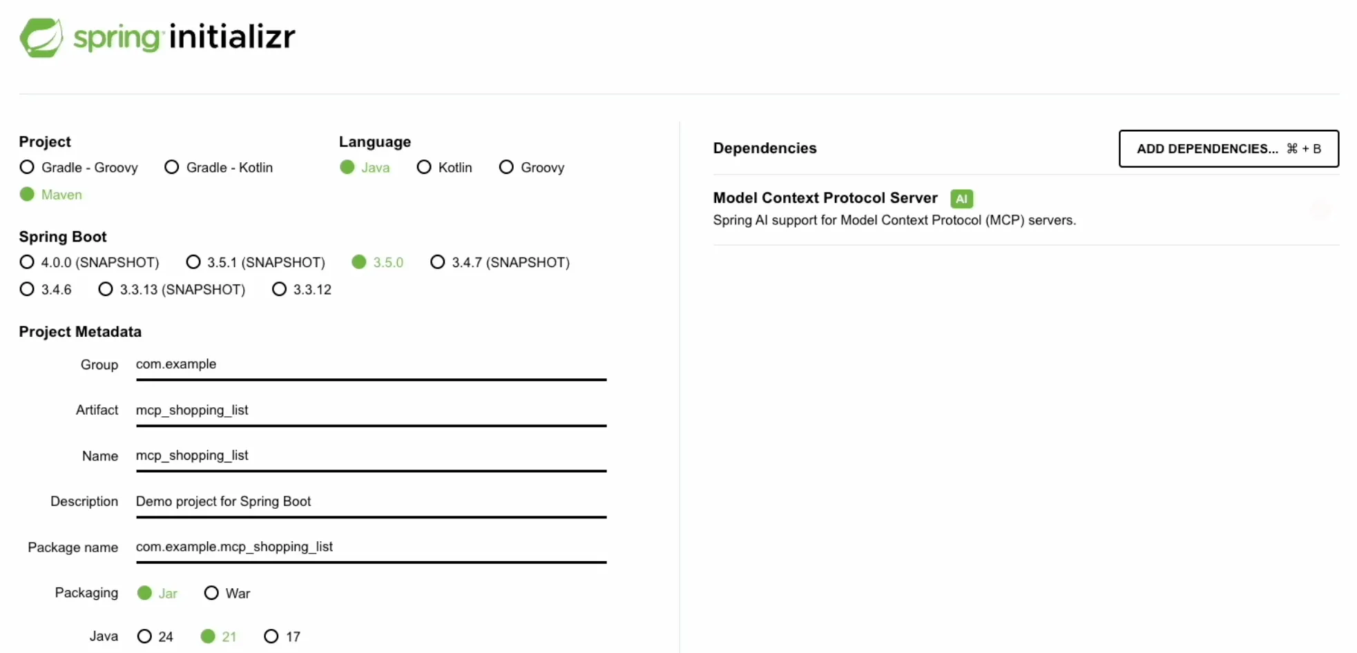This screenshot has height=653, width=1357.
Task: Choose Kotlin as the language
Action: 423,167
